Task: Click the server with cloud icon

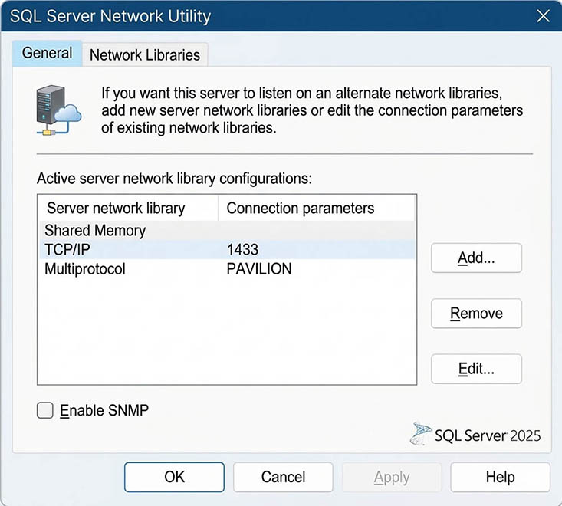Action: [x=59, y=110]
